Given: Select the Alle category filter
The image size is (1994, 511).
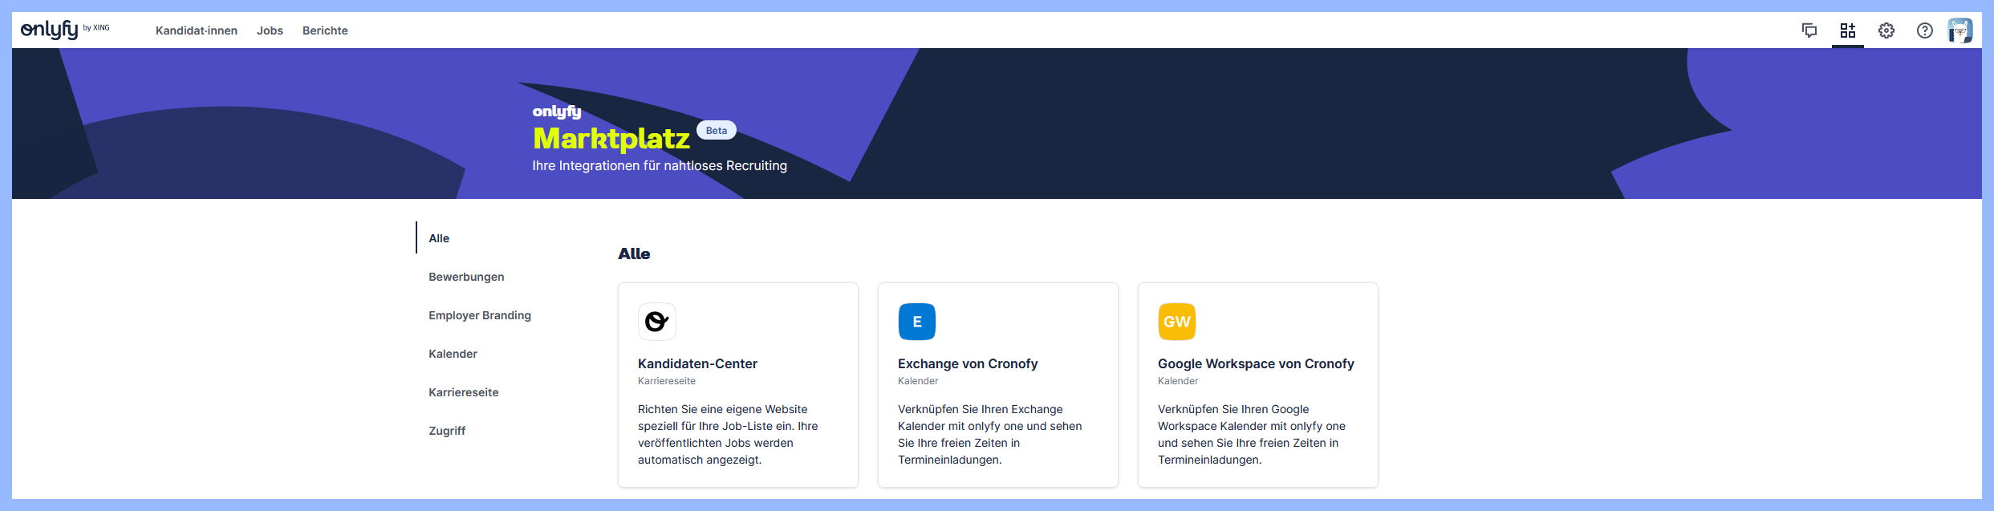Looking at the screenshot, I should pyautogui.click(x=439, y=238).
